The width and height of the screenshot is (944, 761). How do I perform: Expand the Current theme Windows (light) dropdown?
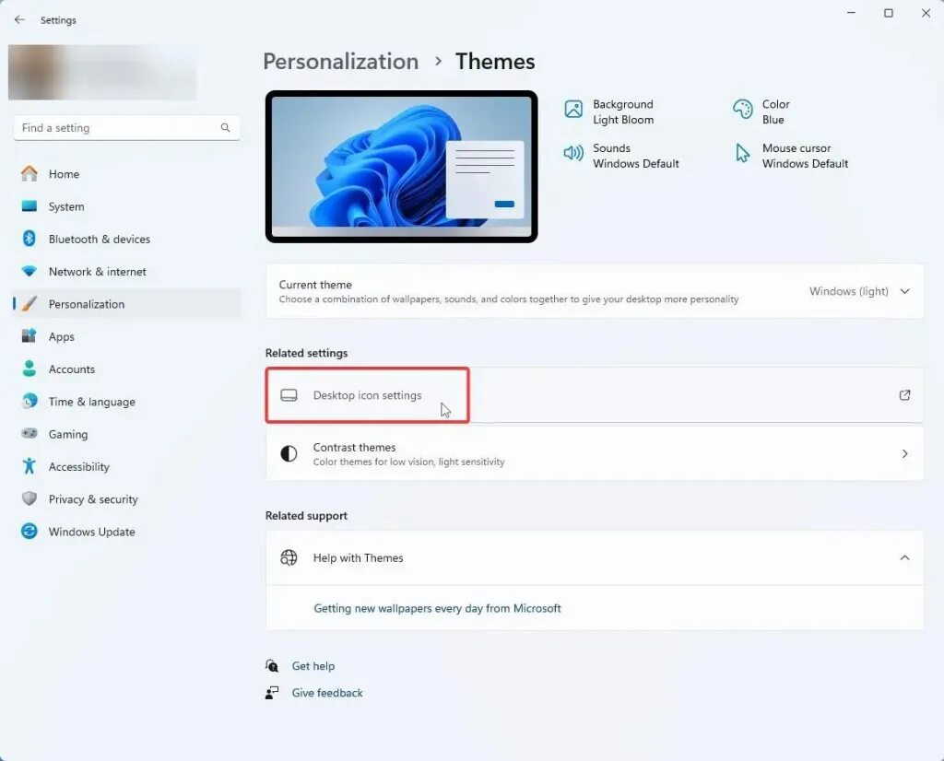point(859,291)
